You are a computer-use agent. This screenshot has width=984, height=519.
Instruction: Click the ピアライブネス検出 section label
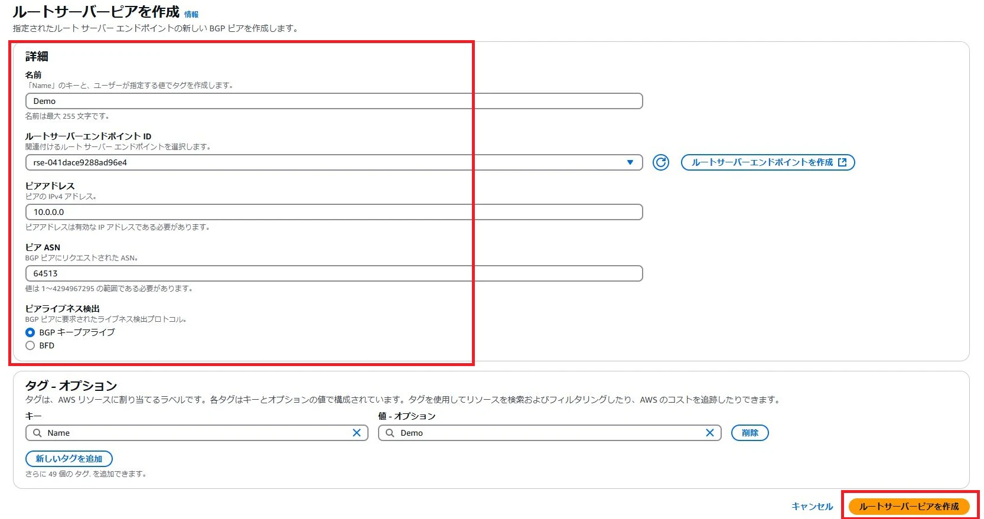tap(63, 309)
